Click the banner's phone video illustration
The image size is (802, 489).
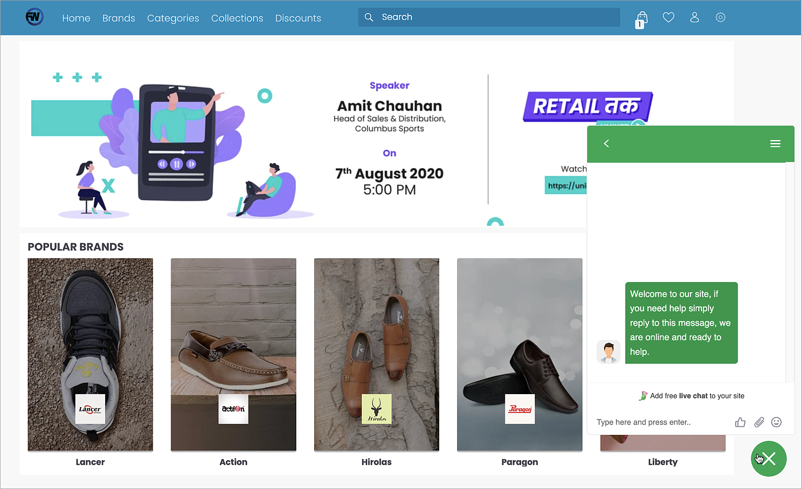click(x=177, y=142)
